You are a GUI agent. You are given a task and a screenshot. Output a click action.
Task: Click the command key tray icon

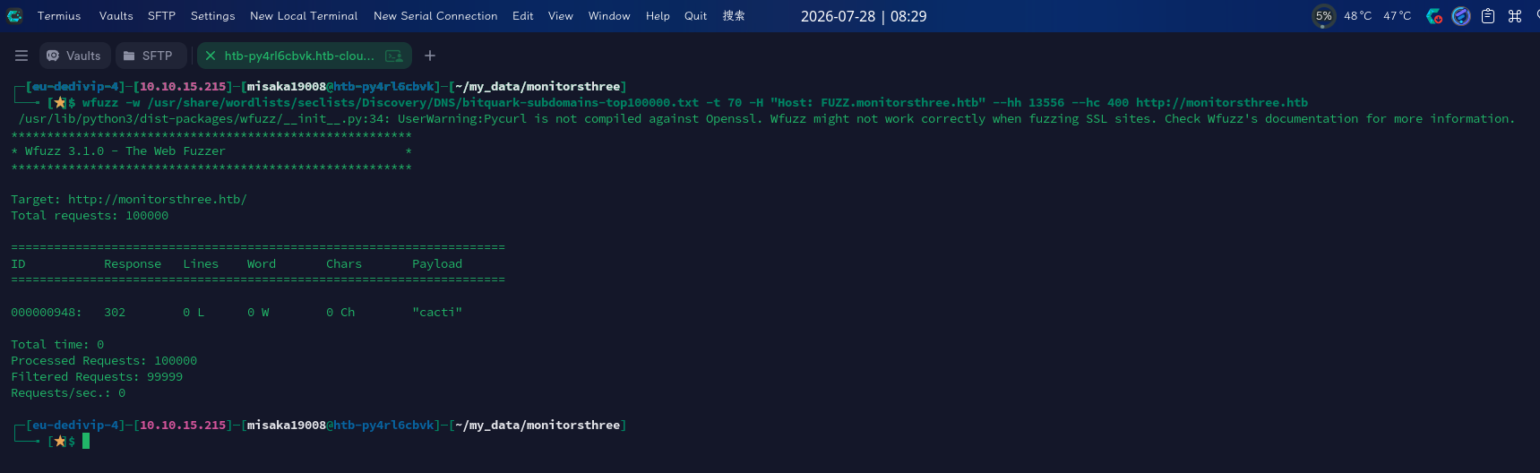point(1515,15)
